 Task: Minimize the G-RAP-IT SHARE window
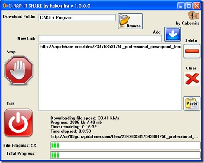click(181, 6)
